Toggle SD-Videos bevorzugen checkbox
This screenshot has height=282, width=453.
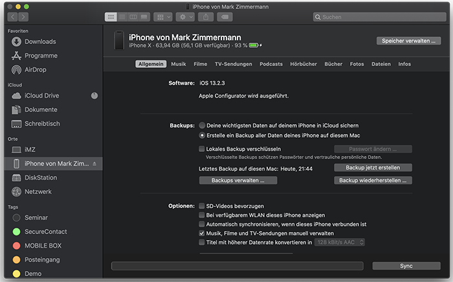point(202,206)
